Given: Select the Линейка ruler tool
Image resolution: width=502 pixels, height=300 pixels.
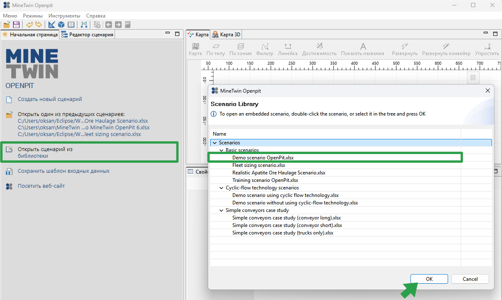Looking at the screenshot, I should click(x=288, y=50).
